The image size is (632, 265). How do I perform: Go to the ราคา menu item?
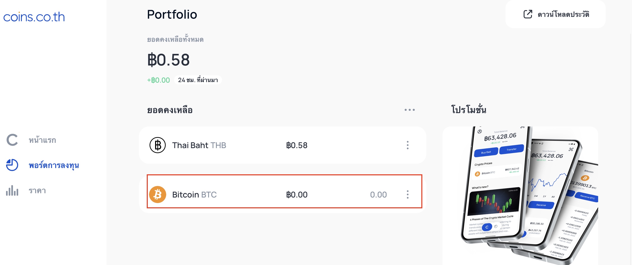click(37, 191)
